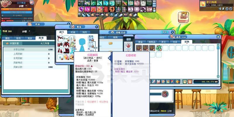Click the top costume slot right of silhouette
The image size is (234, 117).
91,38
